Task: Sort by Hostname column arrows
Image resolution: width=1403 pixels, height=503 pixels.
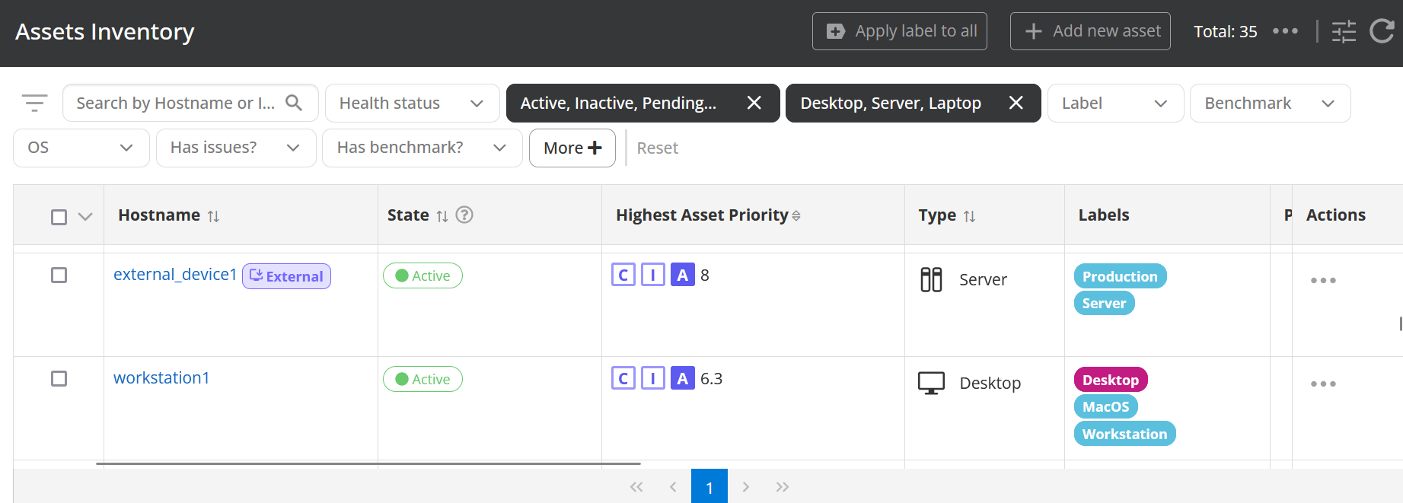Action: point(214,216)
